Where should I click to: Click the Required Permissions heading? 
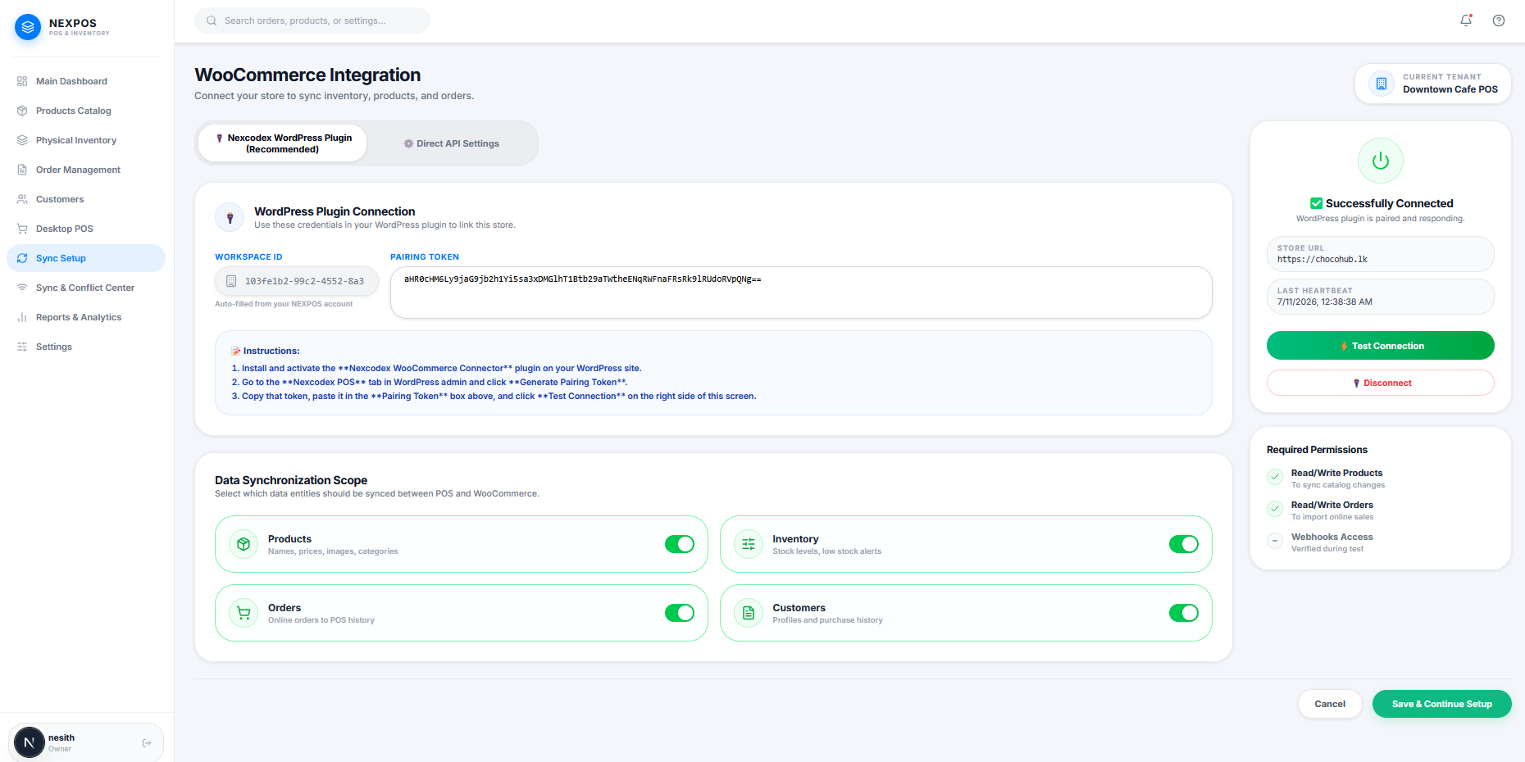(1317, 450)
